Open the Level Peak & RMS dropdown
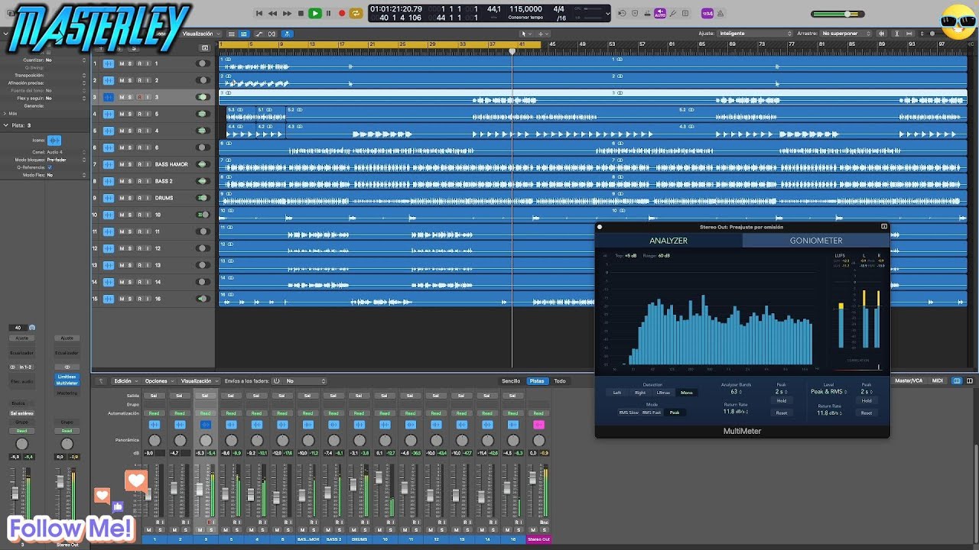Viewport: 979px width, 550px height. tap(828, 392)
